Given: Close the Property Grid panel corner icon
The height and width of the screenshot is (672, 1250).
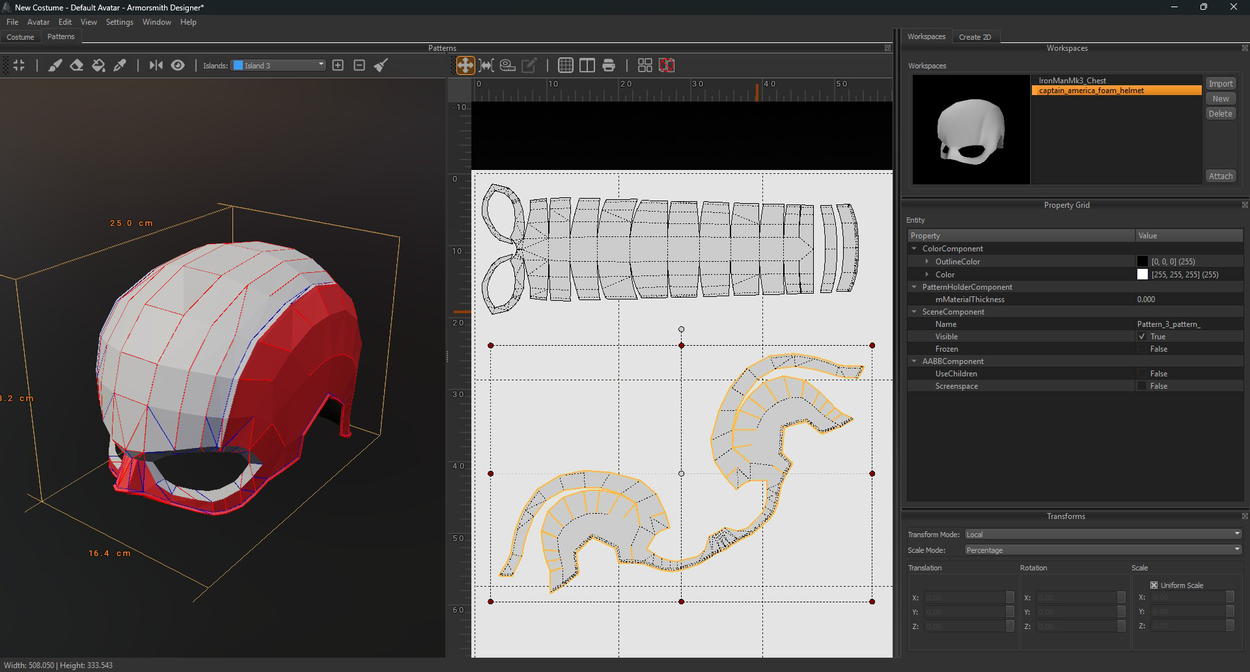Looking at the screenshot, I should pos(1245,205).
